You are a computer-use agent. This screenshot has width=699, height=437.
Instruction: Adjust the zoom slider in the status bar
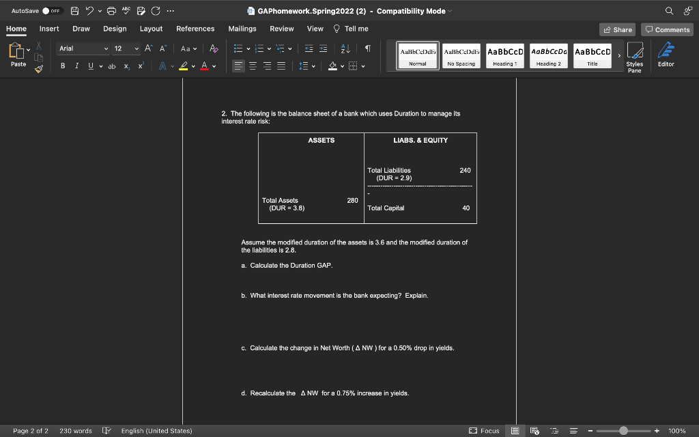pyautogui.click(x=624, y=431)
